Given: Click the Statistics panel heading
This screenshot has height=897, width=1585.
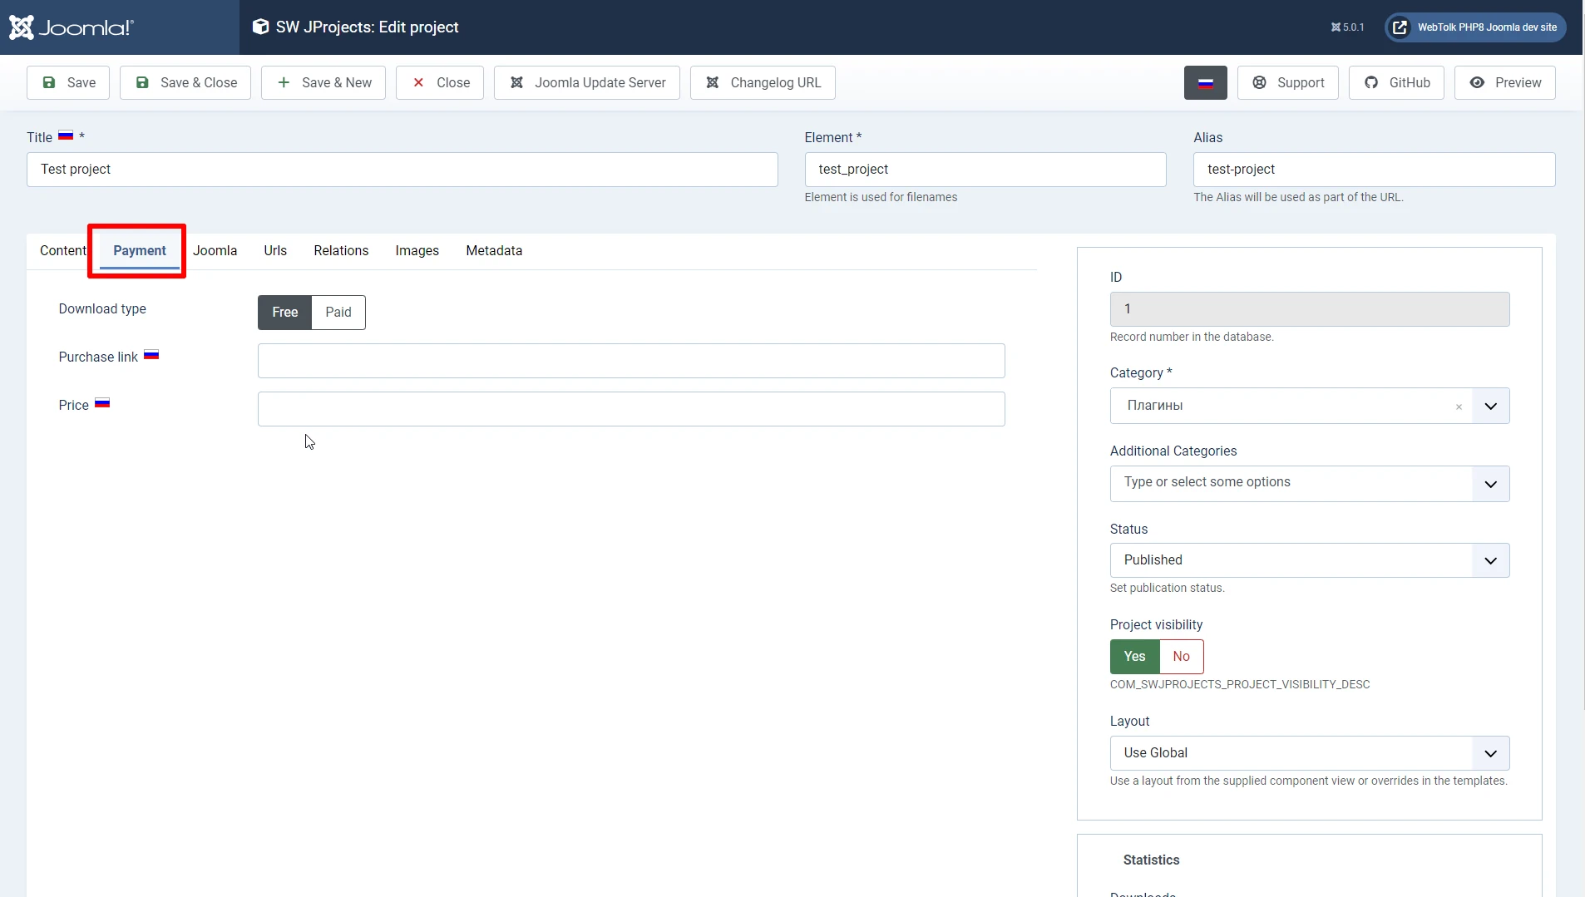Looking at the screenshot, I should pyautogui.click(x=1151, y=860).
